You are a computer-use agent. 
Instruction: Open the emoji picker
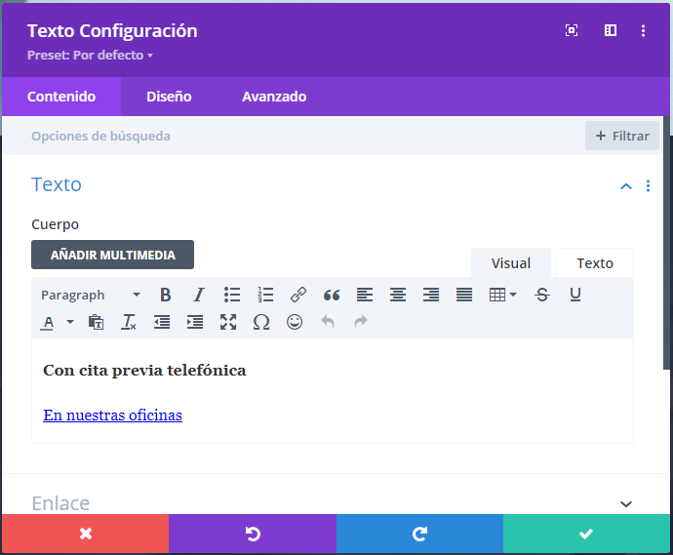point(295,322)
